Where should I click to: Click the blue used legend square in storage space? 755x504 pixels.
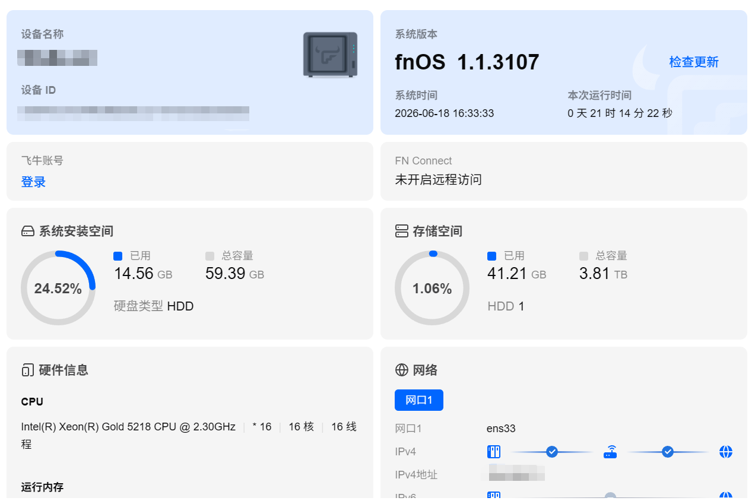pos(491,256)
